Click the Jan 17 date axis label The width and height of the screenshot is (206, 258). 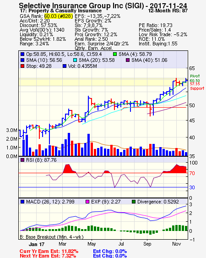(x=37, y=244)
